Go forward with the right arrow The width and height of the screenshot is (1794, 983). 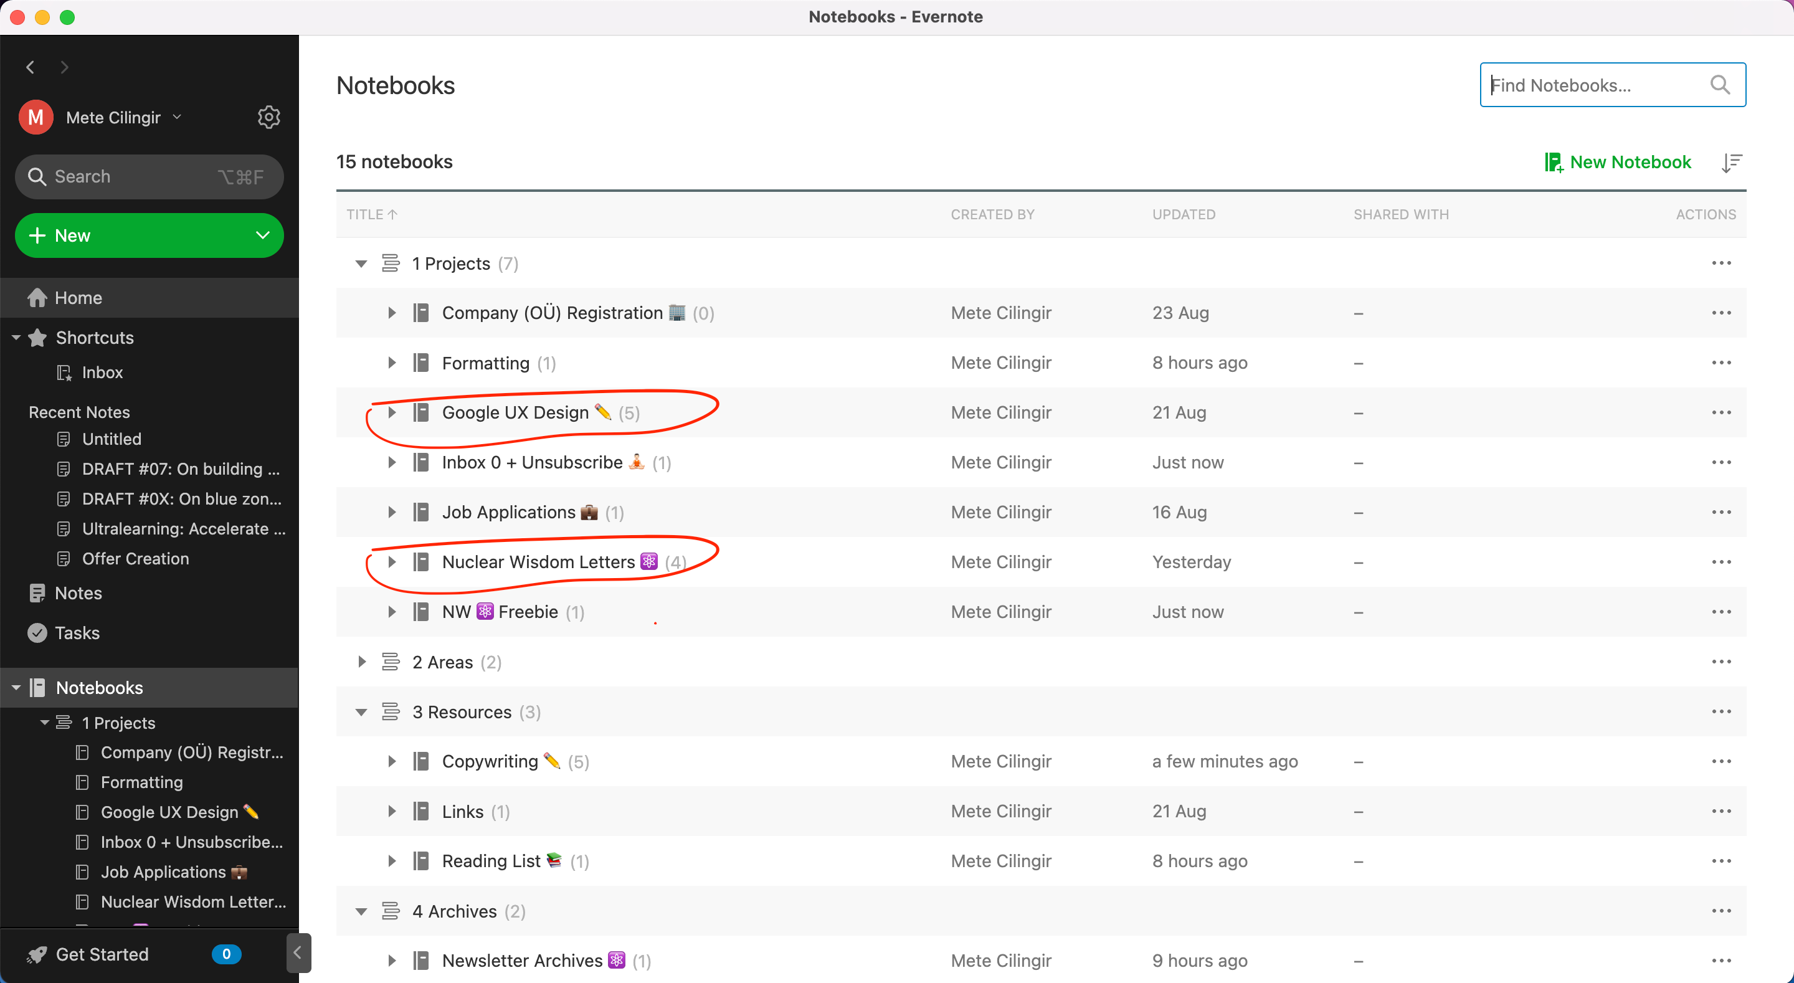coord(65,67)
